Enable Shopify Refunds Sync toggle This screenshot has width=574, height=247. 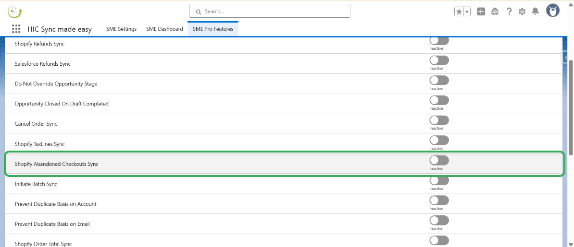[439, 41]
